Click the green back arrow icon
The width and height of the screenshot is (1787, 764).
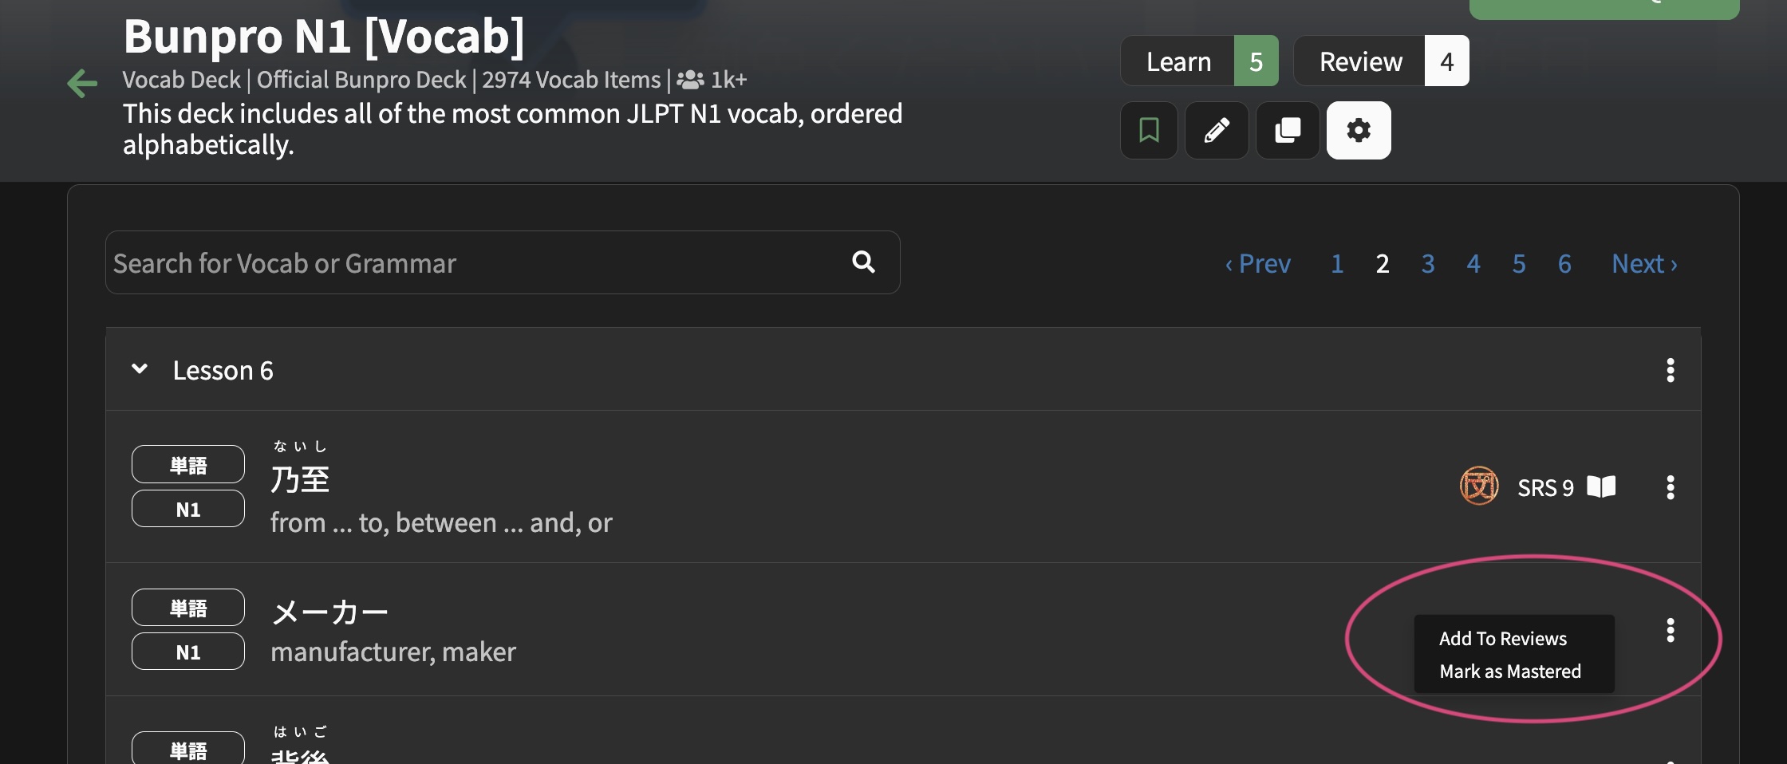tap(82, 83)
